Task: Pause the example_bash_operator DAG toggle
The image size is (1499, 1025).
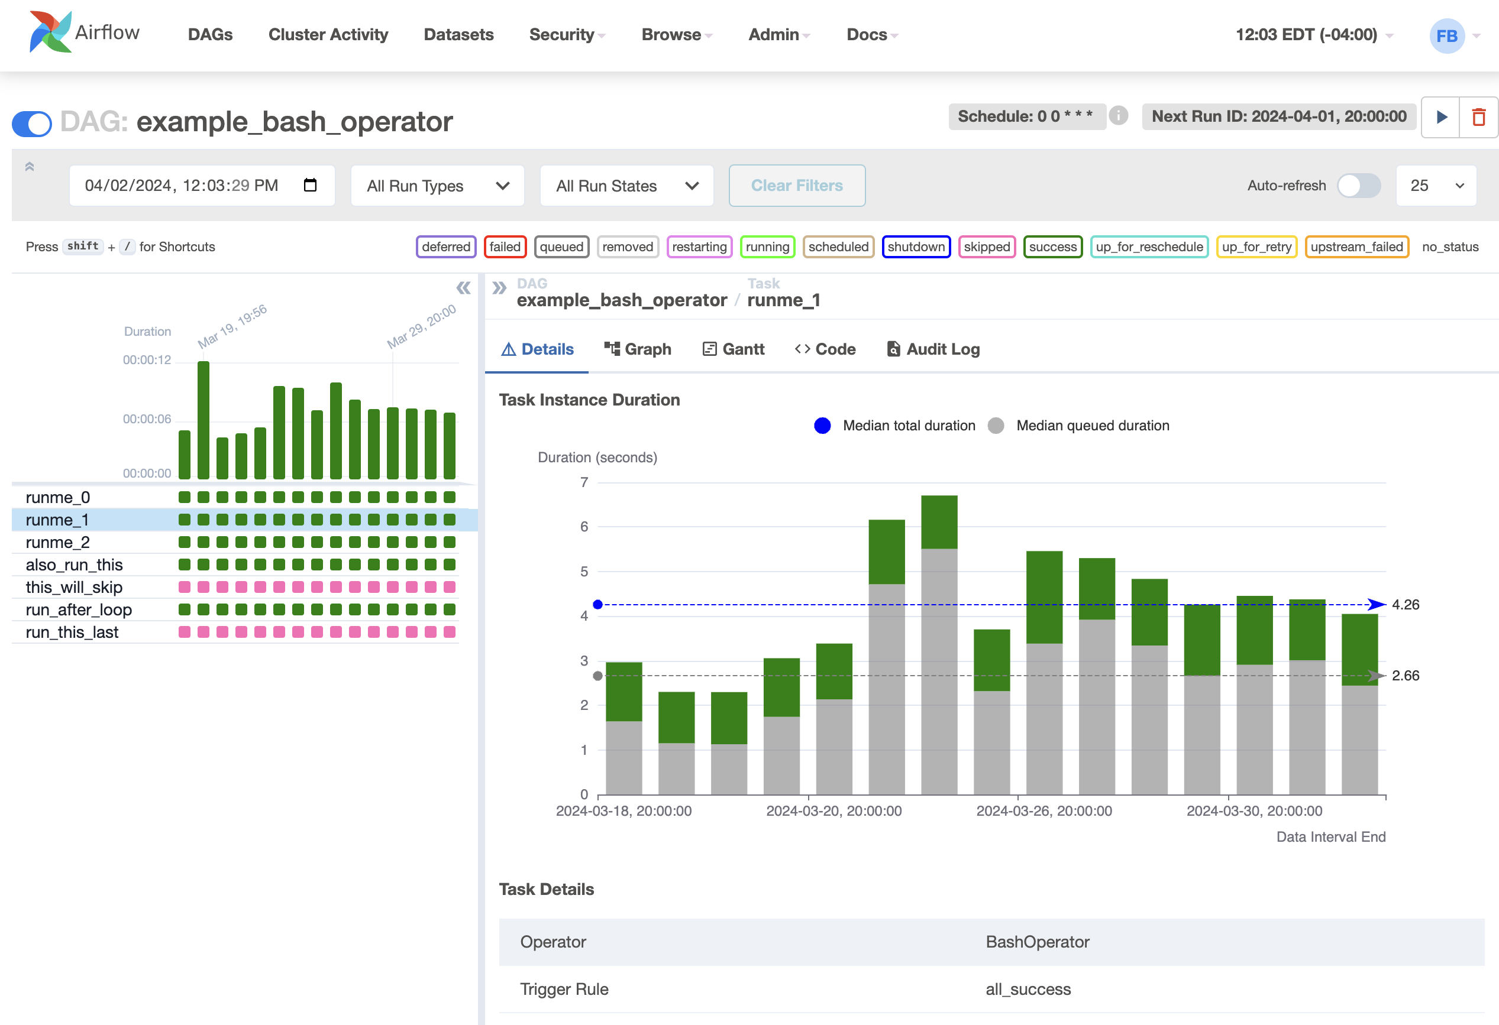Action: 31,123
